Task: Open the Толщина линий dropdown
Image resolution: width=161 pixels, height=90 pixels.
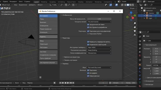Action: click(99, 22)
